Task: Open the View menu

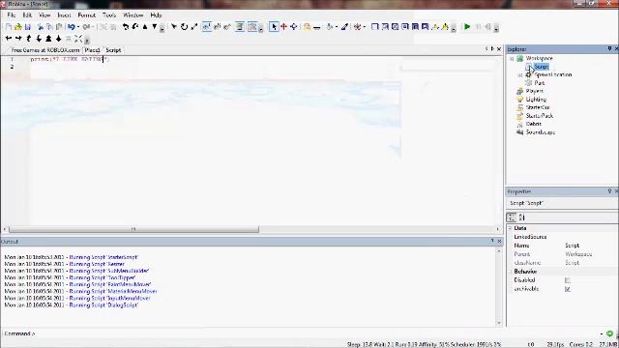Action: [x=44, y=15]
